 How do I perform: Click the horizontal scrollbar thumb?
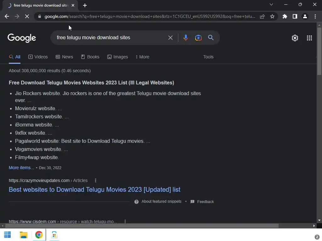142,226
